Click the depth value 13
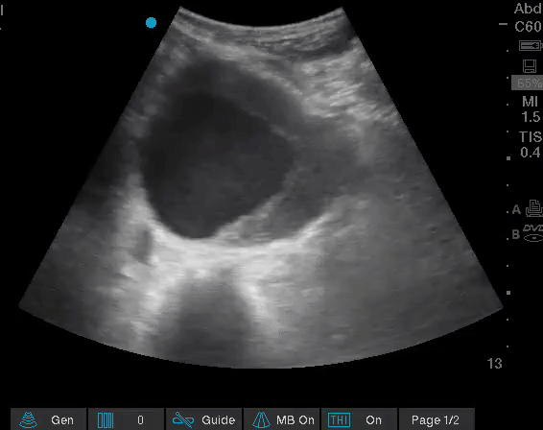This screenshot has height=430, width=543. pyautogui.click(x=494, y=364)
